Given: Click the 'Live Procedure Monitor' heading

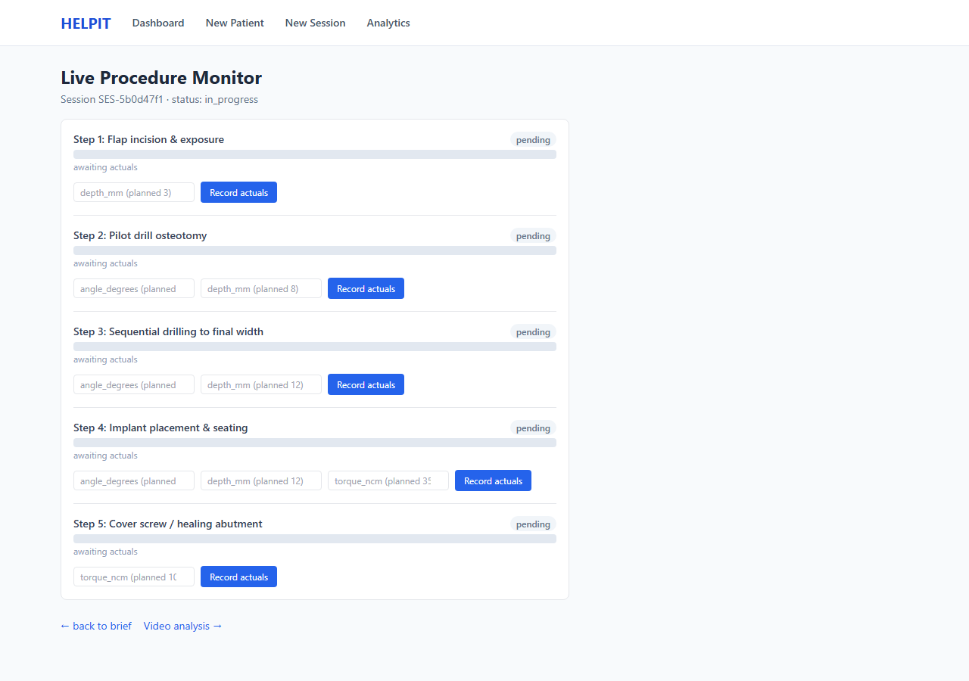Looking at the screenshot, I should click(x=161, y=78).
